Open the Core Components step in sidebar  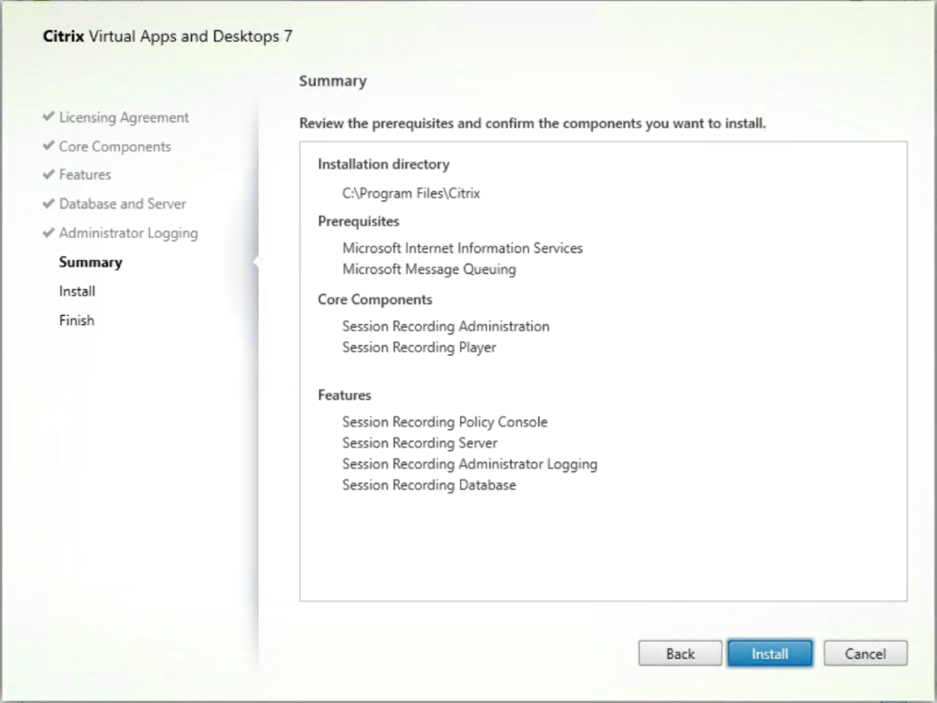pos(114,146)
